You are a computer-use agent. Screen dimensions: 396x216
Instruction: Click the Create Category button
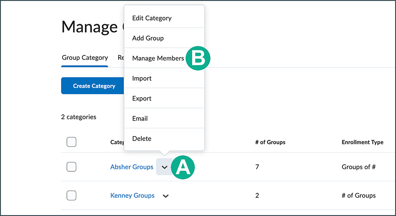(92, 86)
